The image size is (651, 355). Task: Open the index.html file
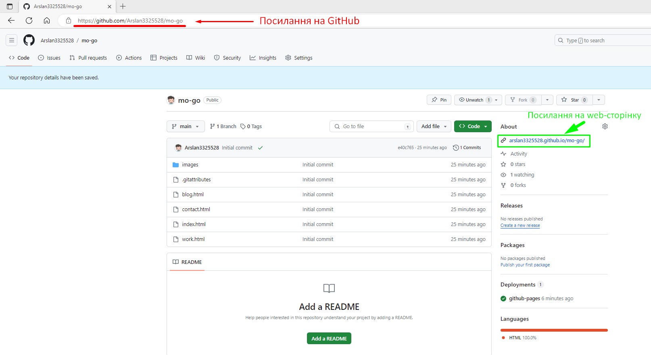pos(194,224)
